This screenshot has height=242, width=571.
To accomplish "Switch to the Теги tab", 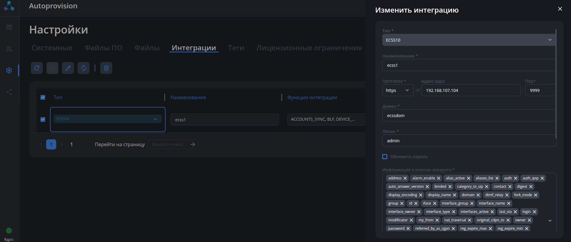I will click(236, 48).
